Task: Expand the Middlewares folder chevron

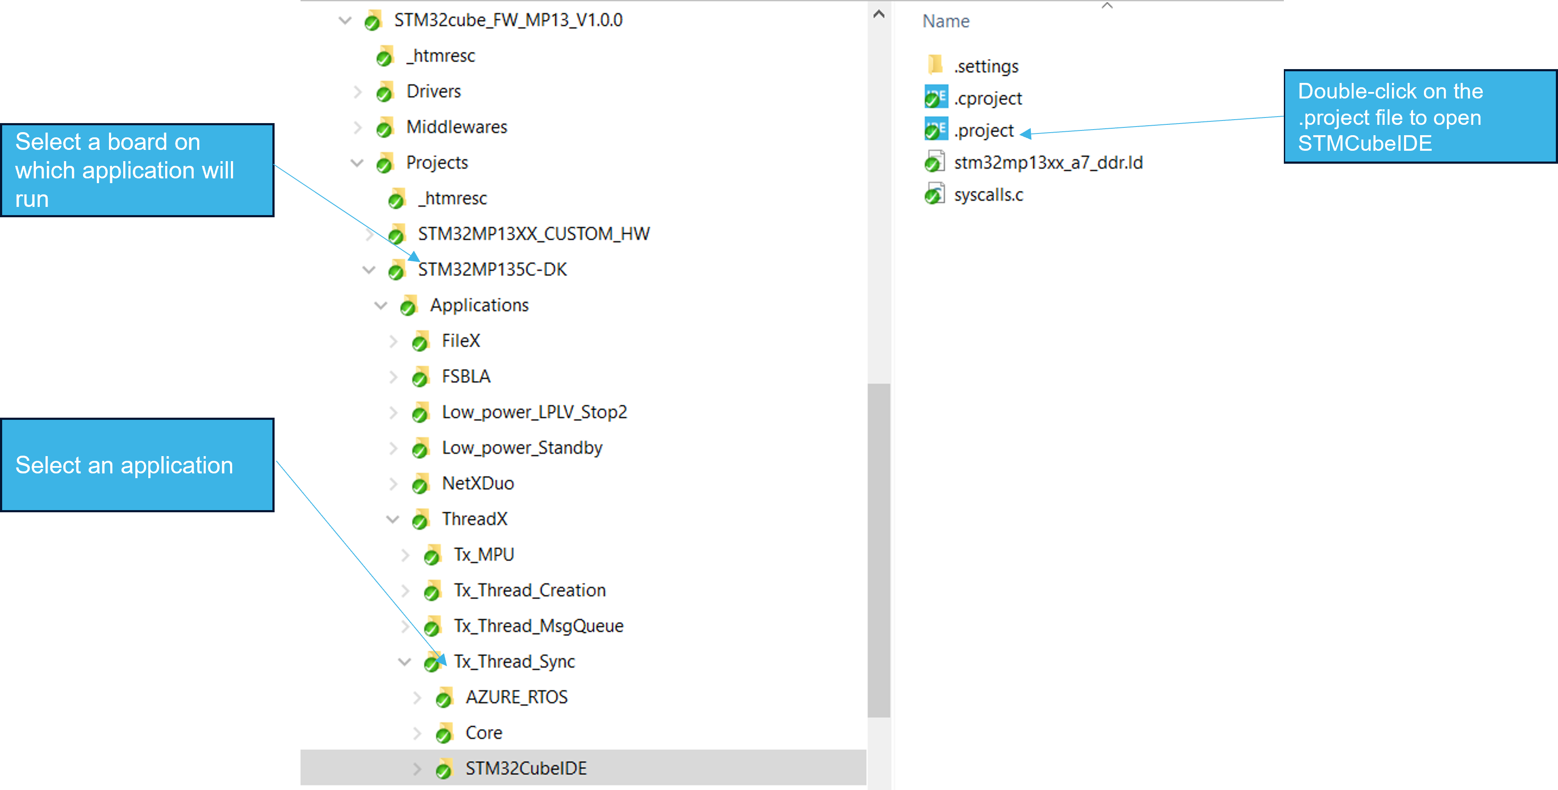Action: tap(358, 127)
